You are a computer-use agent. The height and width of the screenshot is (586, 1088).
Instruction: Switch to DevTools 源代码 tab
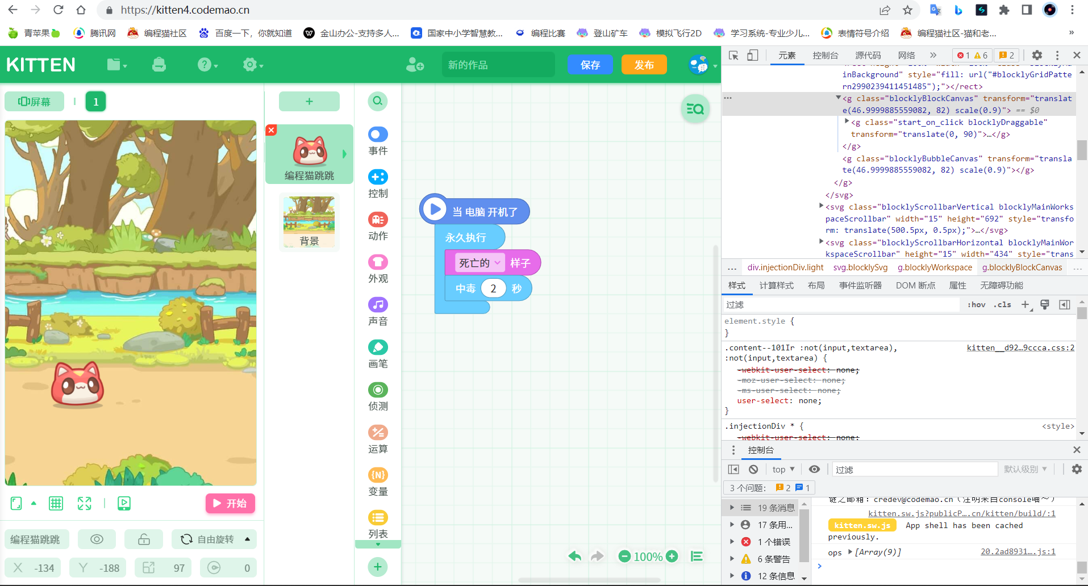click(868, 55)
